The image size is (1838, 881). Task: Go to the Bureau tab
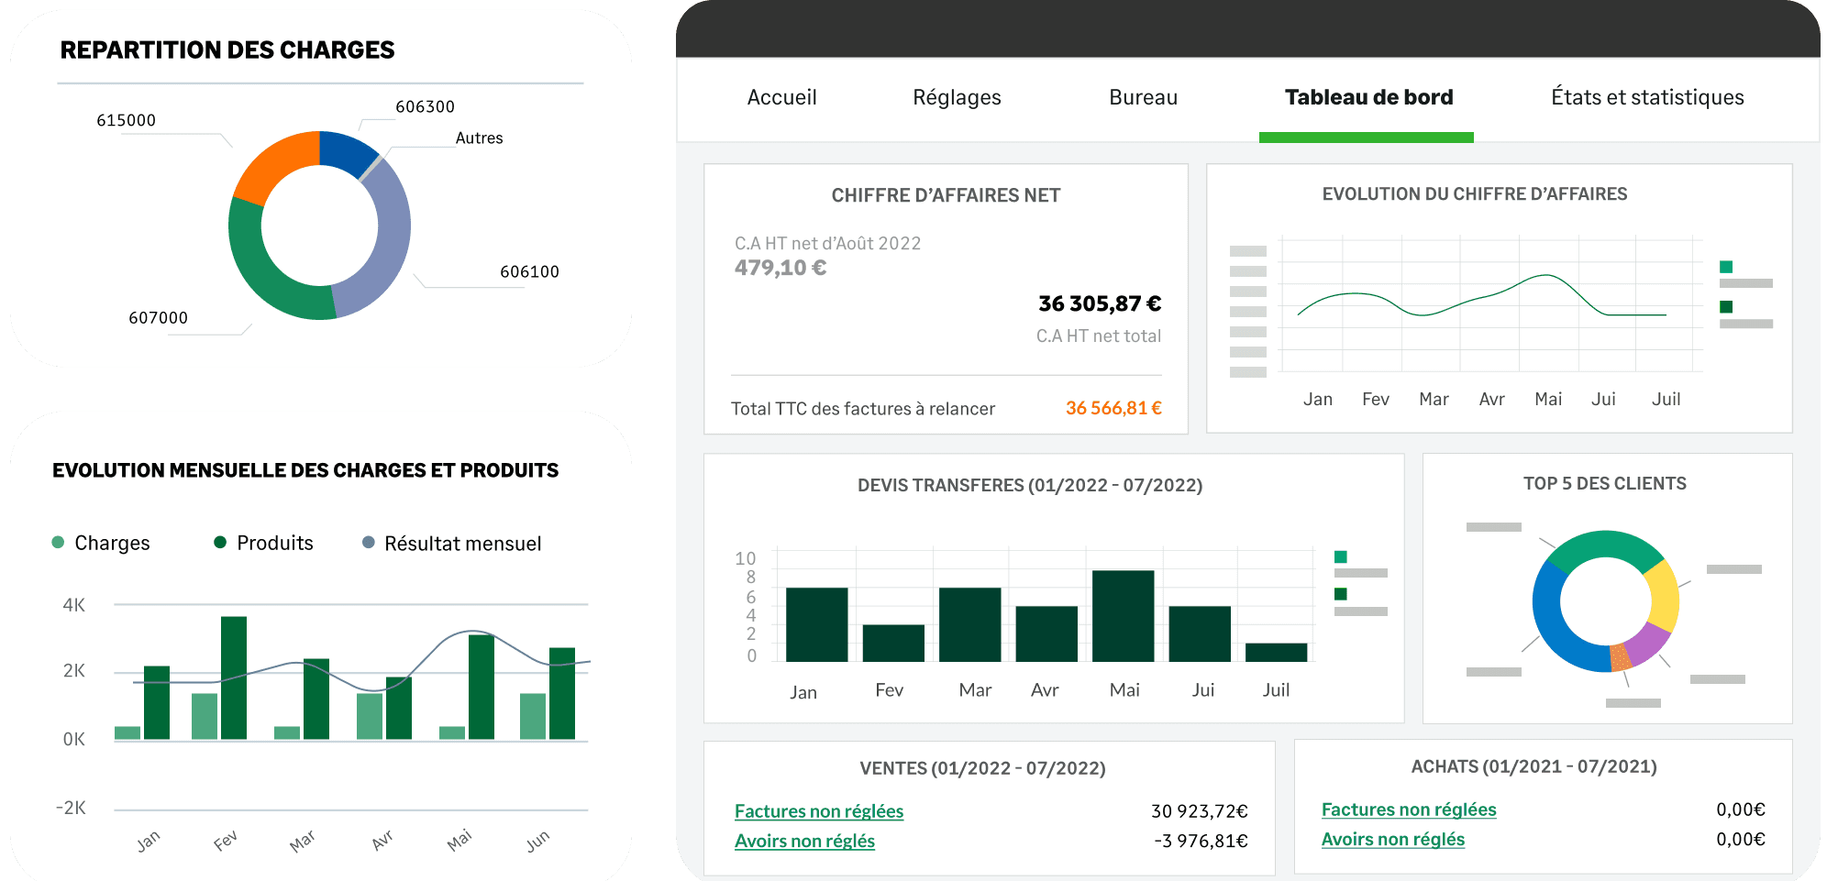coord(1143,97)
